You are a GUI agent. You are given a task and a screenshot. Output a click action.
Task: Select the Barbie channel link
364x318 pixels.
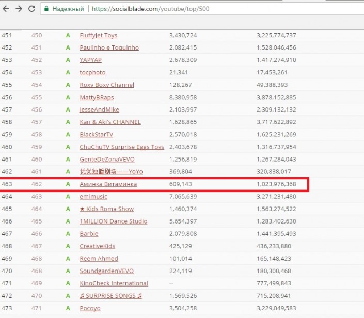point(89,233)
